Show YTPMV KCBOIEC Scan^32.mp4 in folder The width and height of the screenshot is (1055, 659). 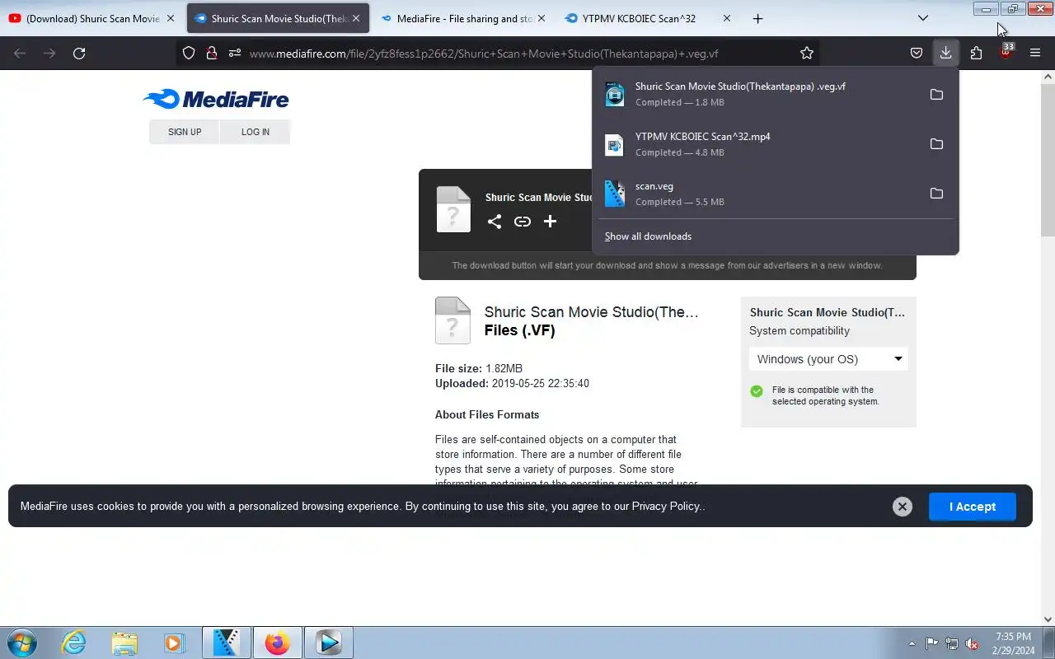(936, 144)
